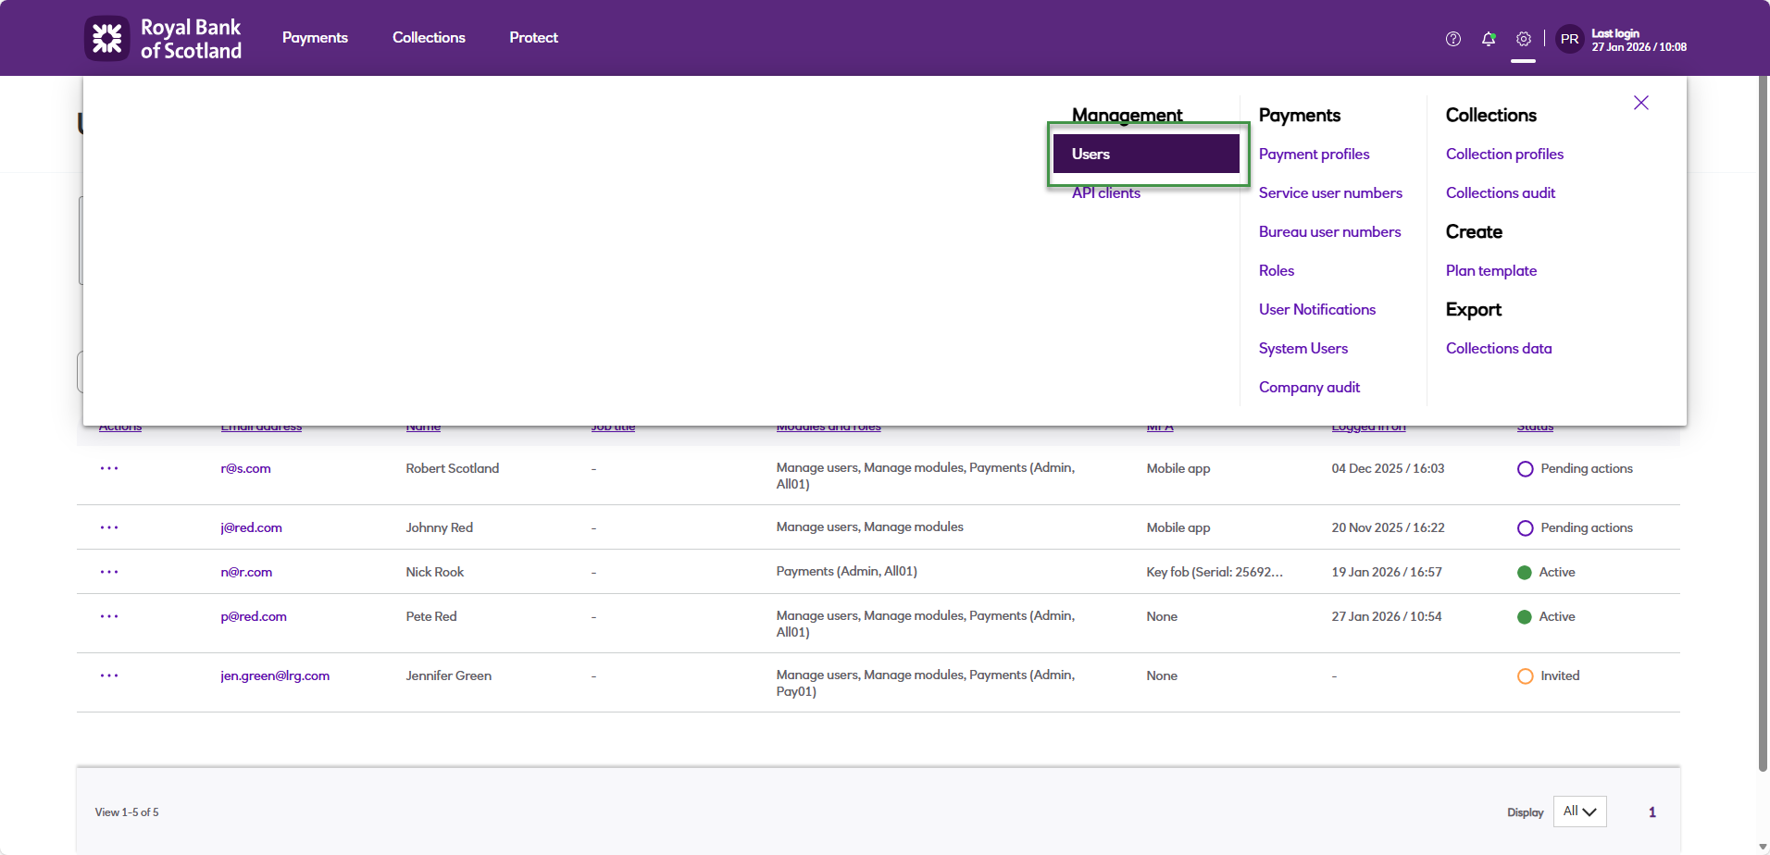Click the page scrollbar
Screen dimensions: 1770x855
tap(1763, 424)
